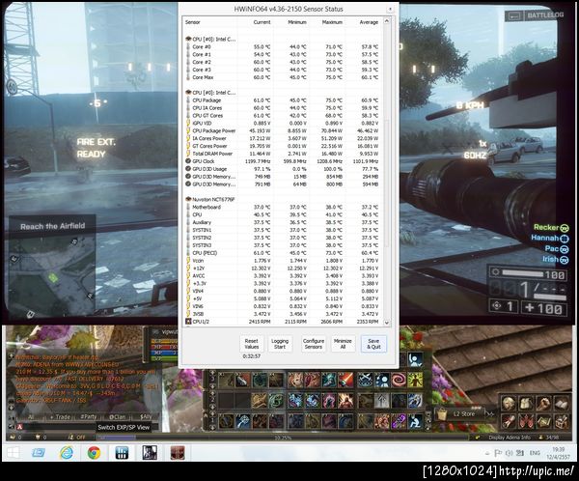Use pink spiral skill in shortcut row 3
This screenshot has height=481, width=579.
pyautogui.click(x=399, y=381)
